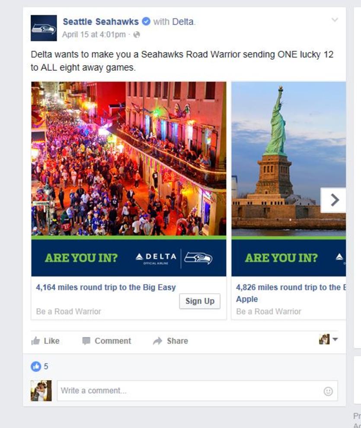The width and height of the screenshot is (361, 428).
Task: Click the Bourbon Street crowd image
Action: pos(129,159)
